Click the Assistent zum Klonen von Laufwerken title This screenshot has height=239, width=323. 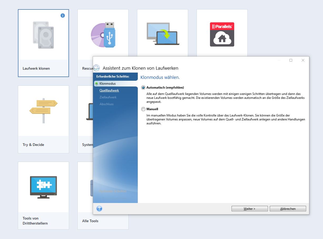140,68
